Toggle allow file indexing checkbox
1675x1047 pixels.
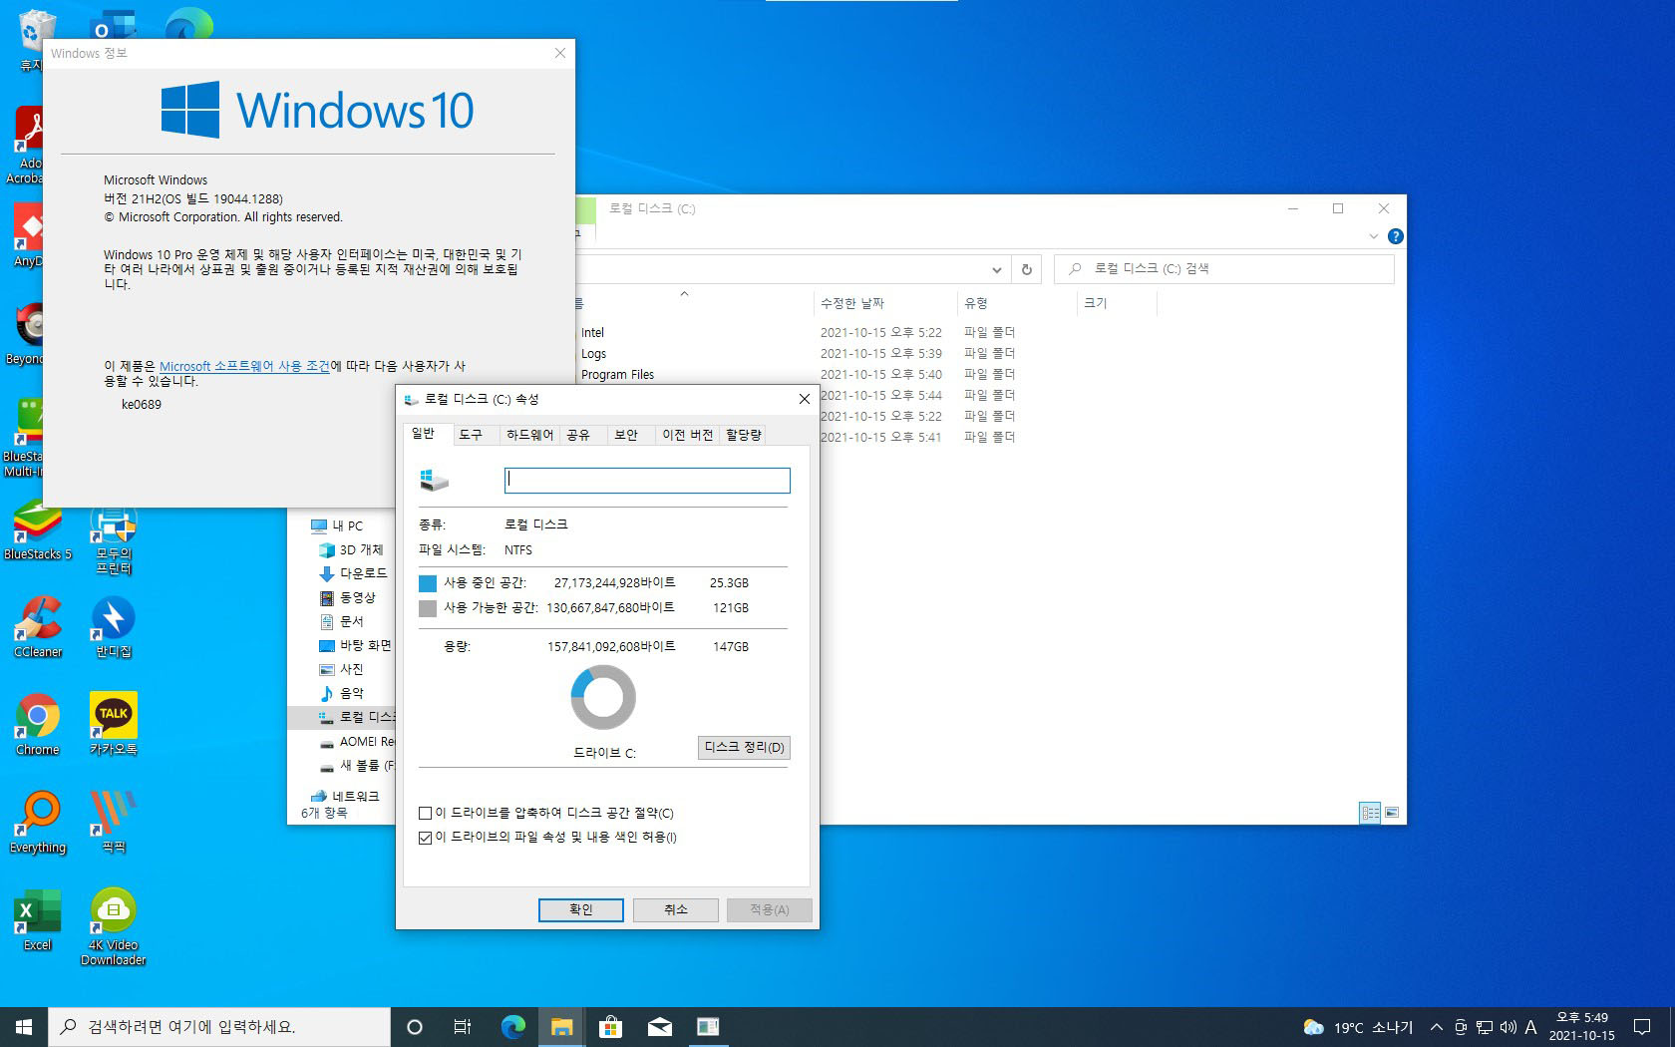[426, 838]
